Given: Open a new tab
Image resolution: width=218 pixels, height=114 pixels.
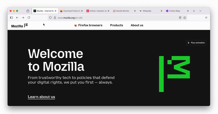Looking at the screenshot, I should (x=194, y=11).
